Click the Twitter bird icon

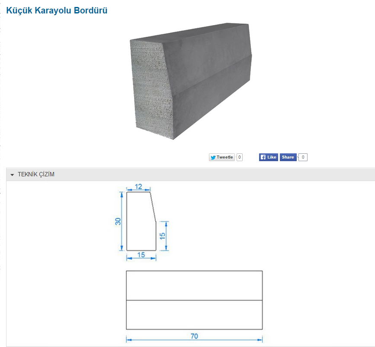(x=213, y=158)
